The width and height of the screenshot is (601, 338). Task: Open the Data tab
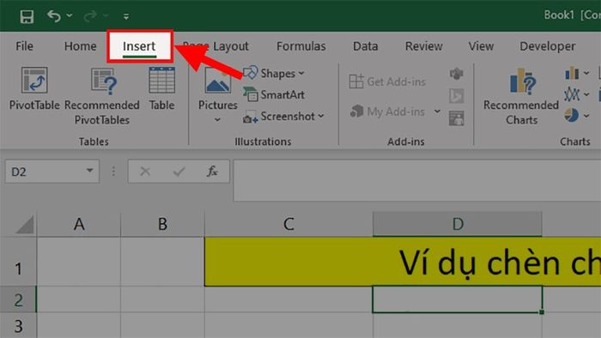tap(365, 46)
